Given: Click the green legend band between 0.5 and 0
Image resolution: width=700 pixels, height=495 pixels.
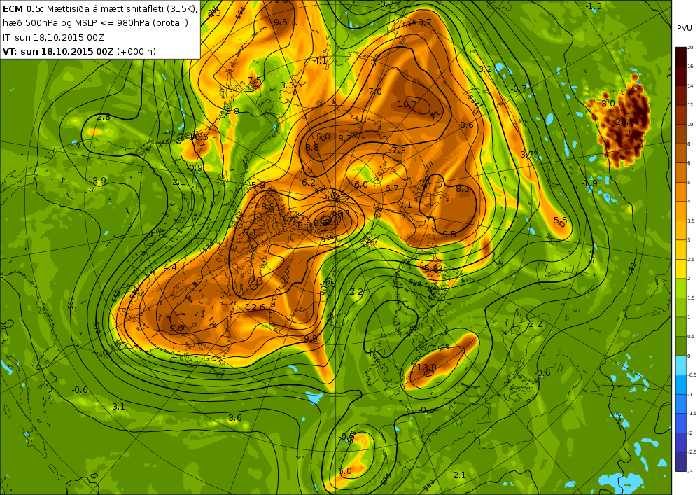Looking at the screenshot, I should pos(681,347).
